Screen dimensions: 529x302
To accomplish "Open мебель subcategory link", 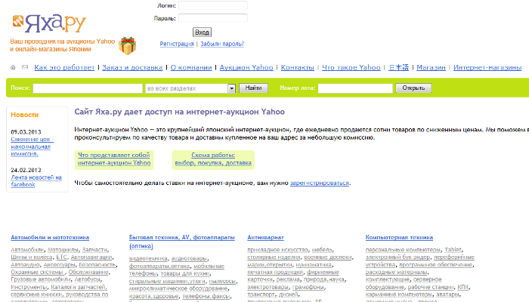I will 322,250.
